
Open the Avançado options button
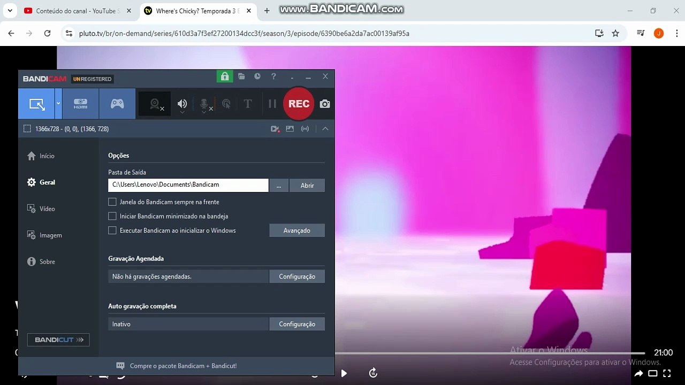[x=297, y=230]
